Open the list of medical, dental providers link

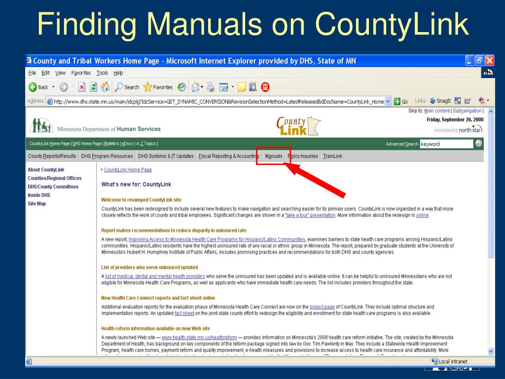pos(155,276)
